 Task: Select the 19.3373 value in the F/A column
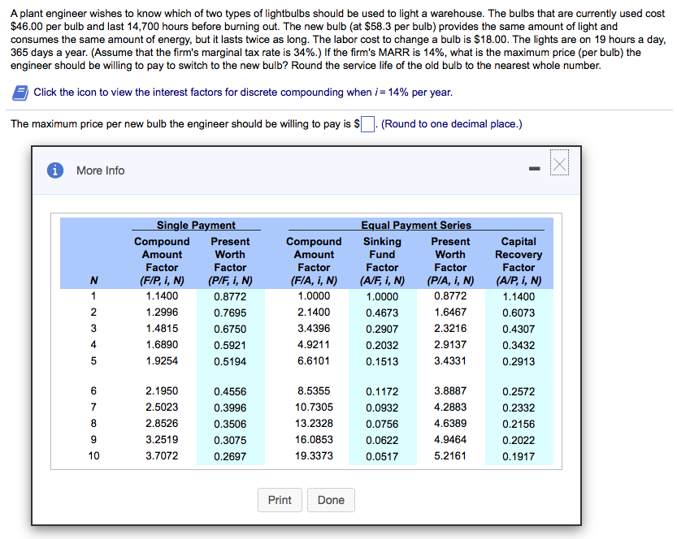point(314,456)
